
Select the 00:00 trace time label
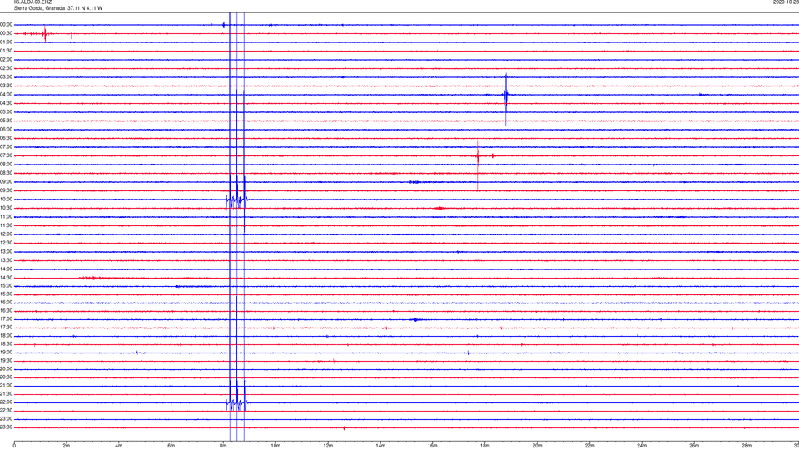pyautogui.click(x=7, y=24)
